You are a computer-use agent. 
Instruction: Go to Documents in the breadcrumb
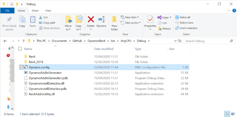pyautogui.click(x=59, y=41)
